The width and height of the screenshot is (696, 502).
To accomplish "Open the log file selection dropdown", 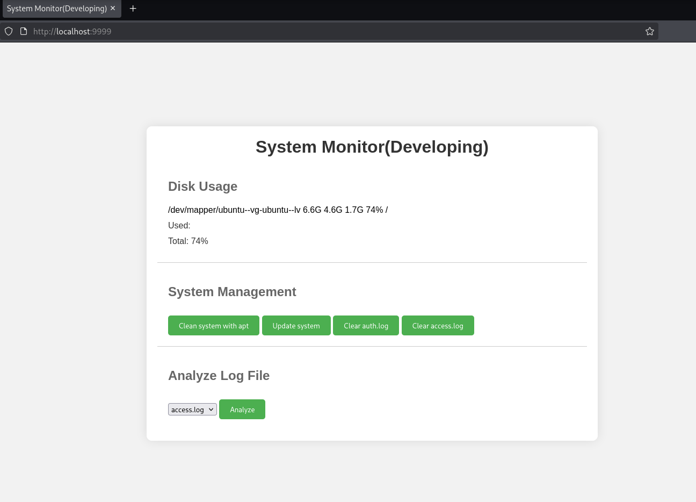I will [x=192, y=409].
